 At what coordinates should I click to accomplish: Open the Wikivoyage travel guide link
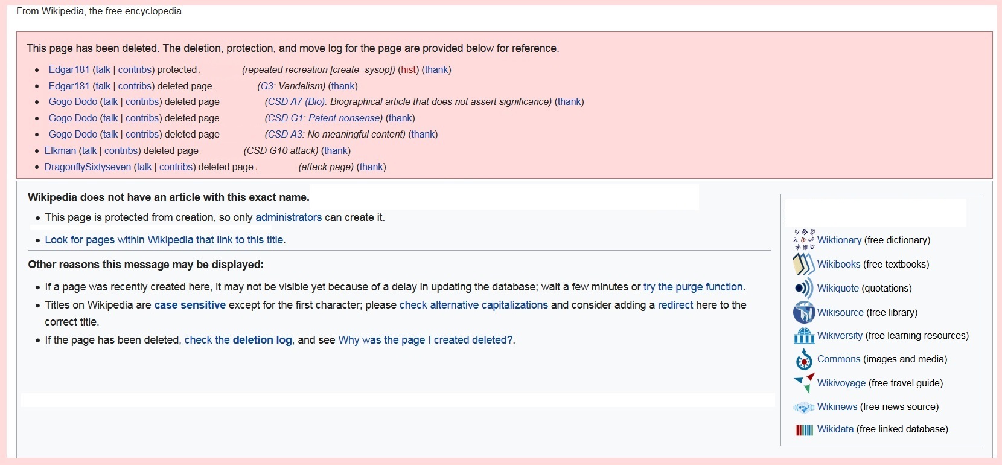[841, 383]
